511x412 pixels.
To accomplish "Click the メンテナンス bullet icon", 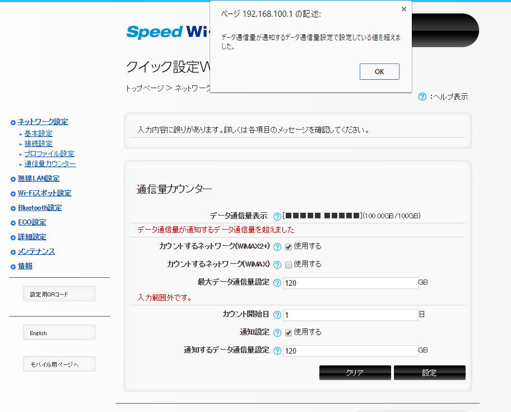I will [x=13, y=253].
